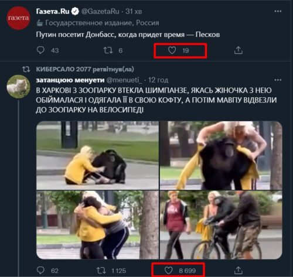This screenshot has width=293, height=277.
Task: Share the Gazeta.Ru tweet
Action: 239,50
